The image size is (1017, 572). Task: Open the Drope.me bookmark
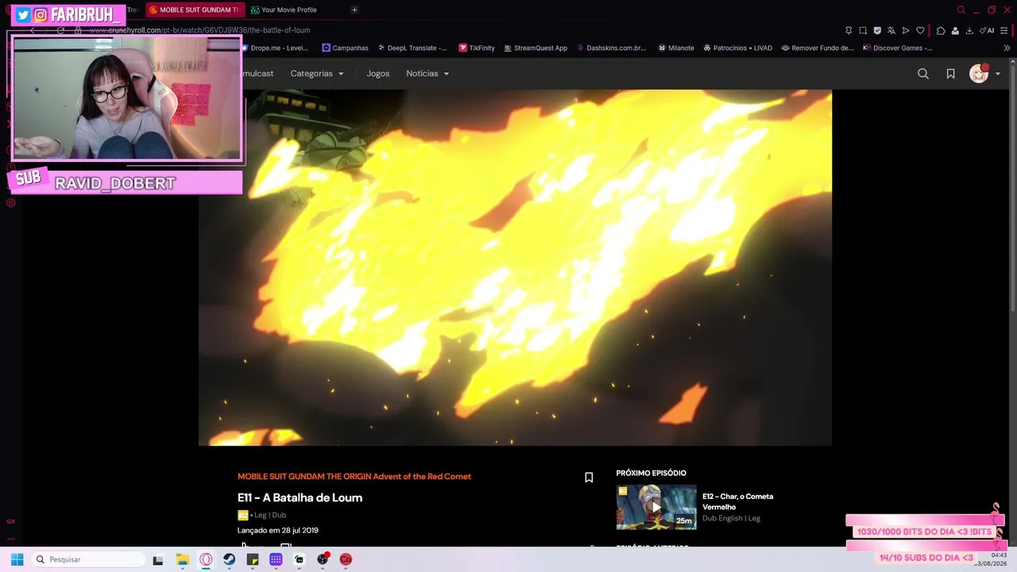tap(275, 48)
